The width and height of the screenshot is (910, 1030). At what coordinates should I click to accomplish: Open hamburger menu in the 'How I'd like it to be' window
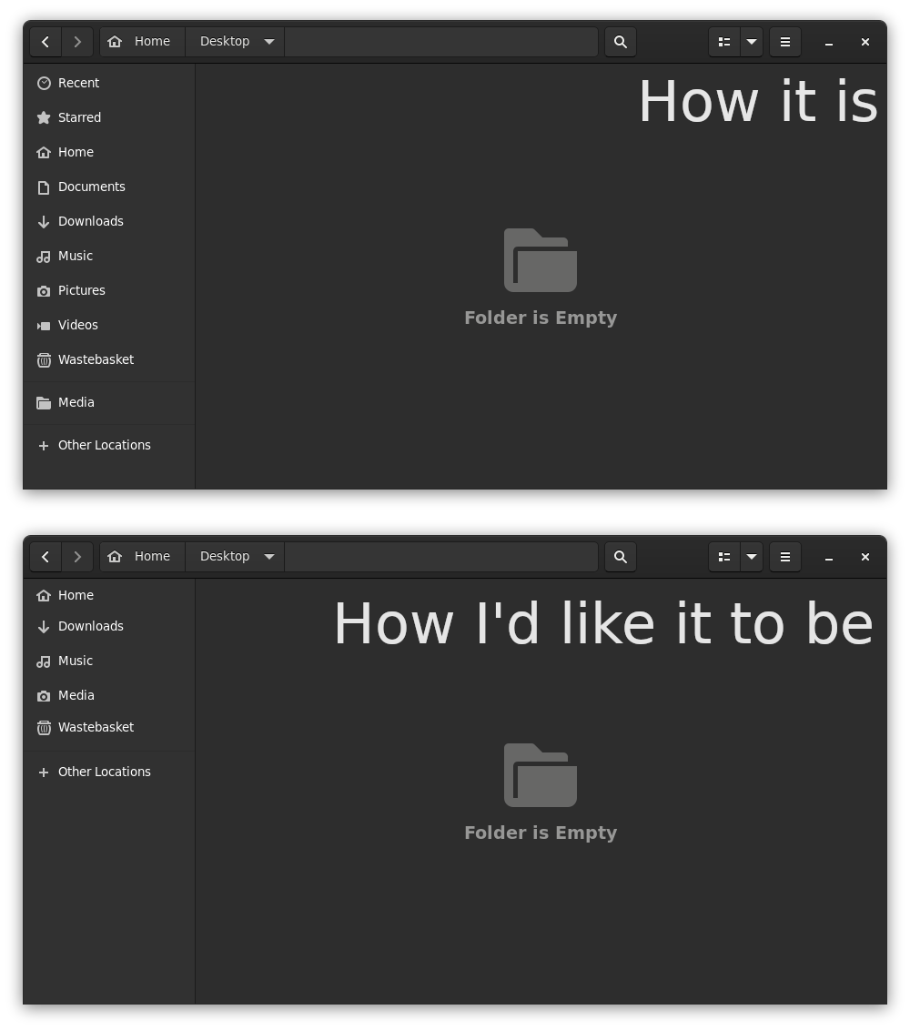point(785,557)
